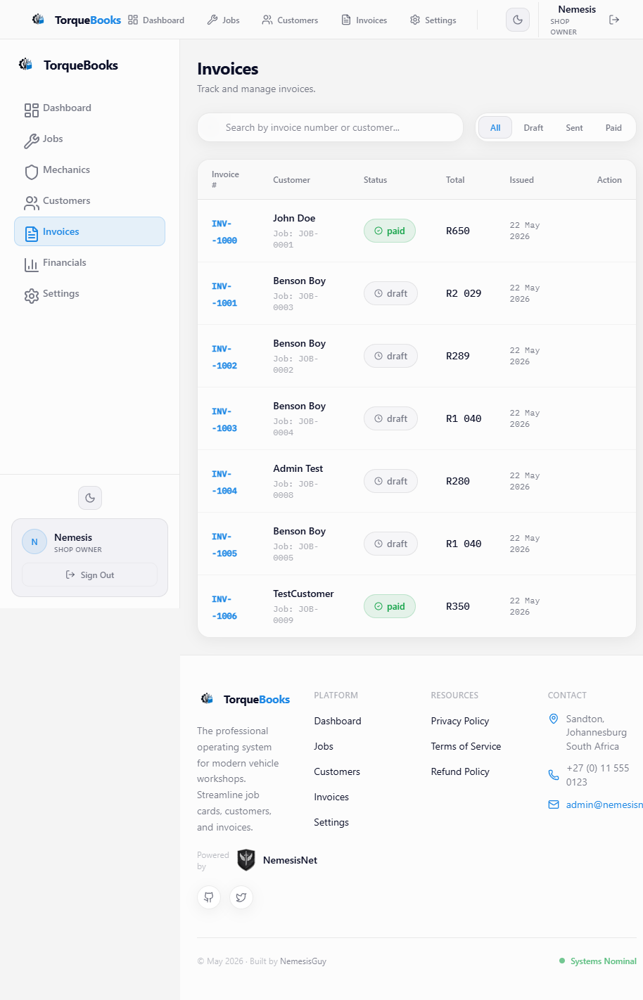Click the location pin icon in Contact

tap(554, 719)
